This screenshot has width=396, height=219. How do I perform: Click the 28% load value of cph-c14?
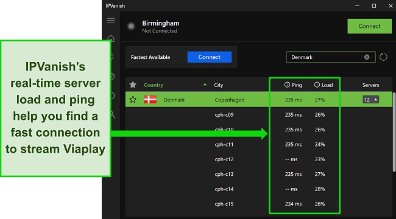[320, 189]
